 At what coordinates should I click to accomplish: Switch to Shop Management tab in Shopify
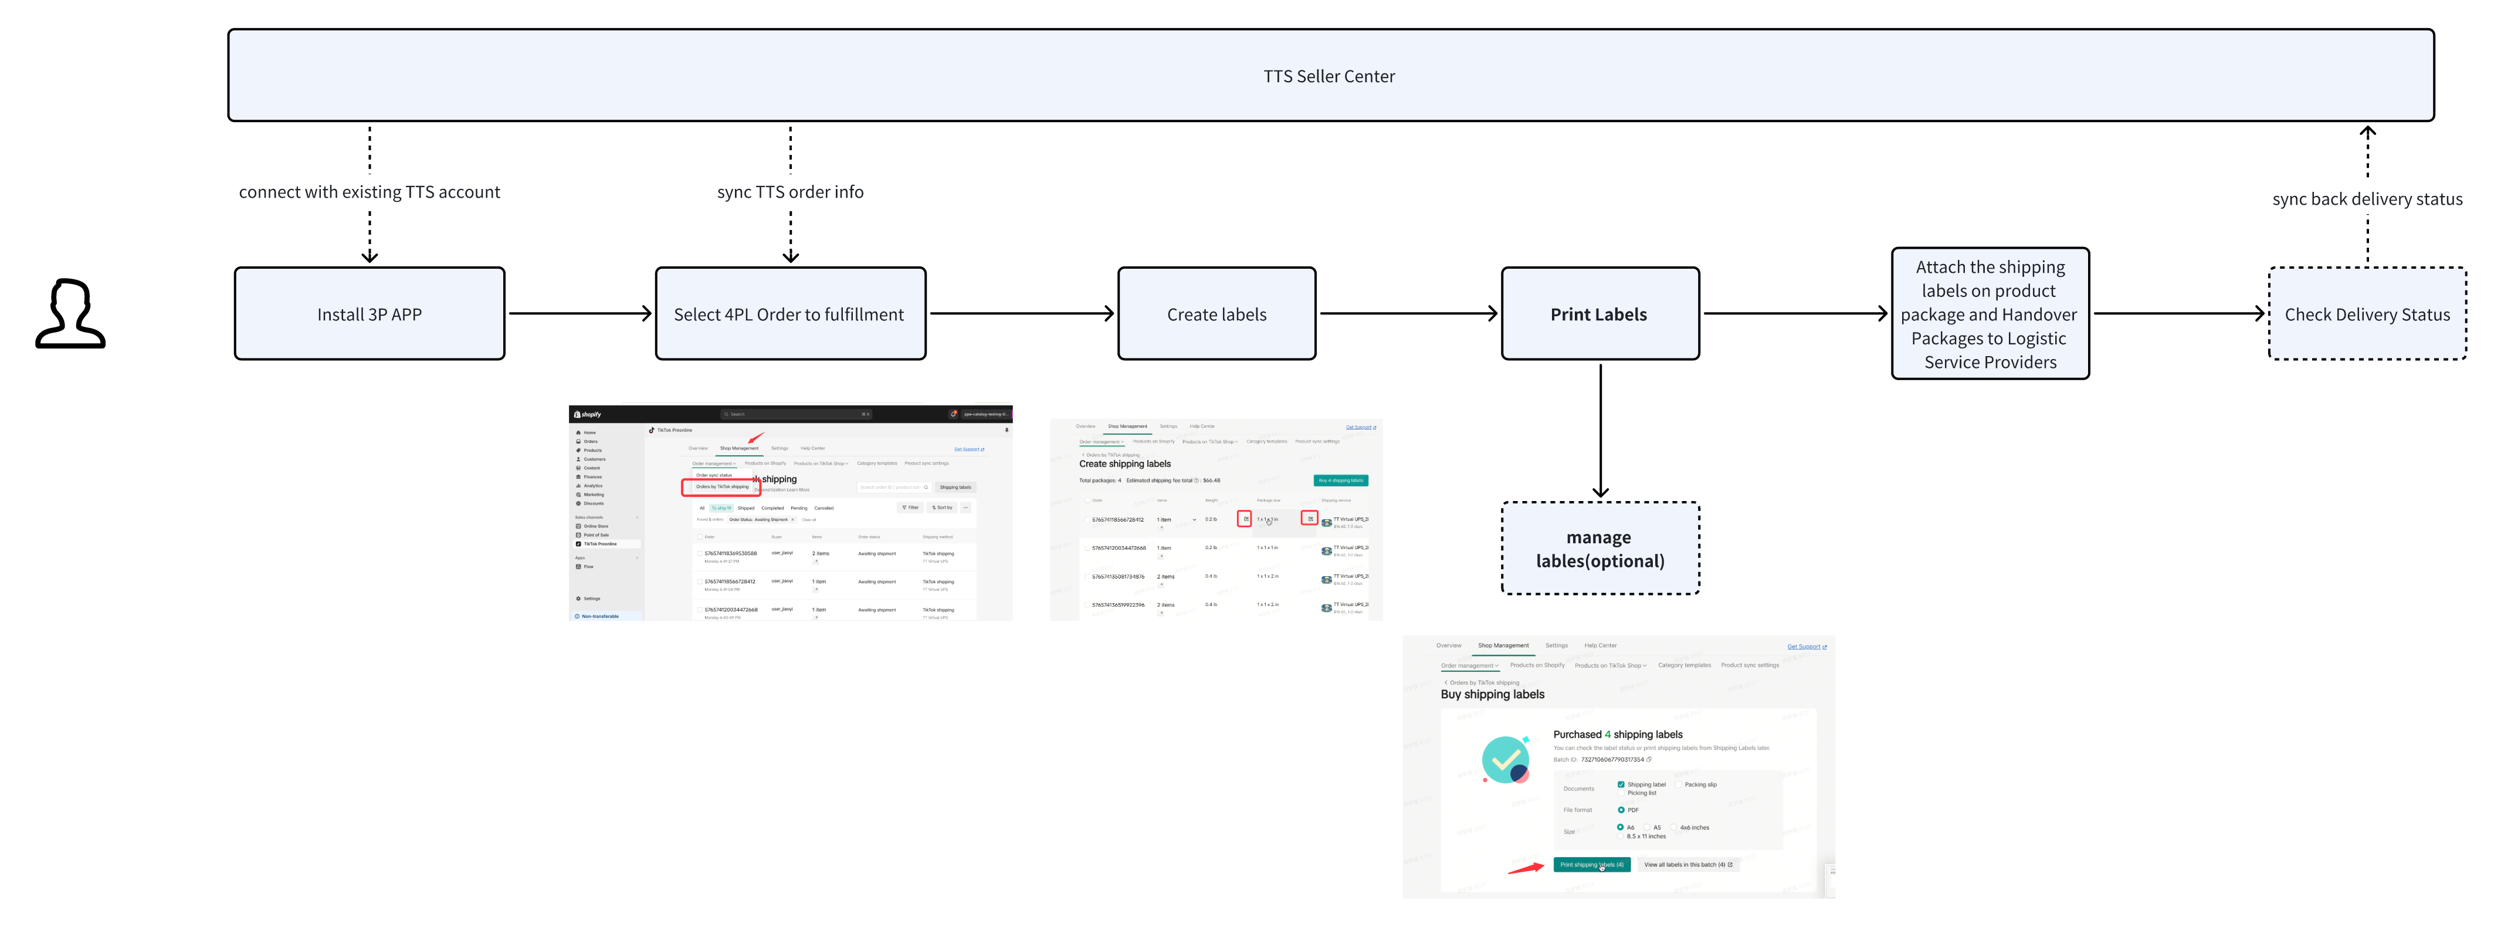[739, 448]
